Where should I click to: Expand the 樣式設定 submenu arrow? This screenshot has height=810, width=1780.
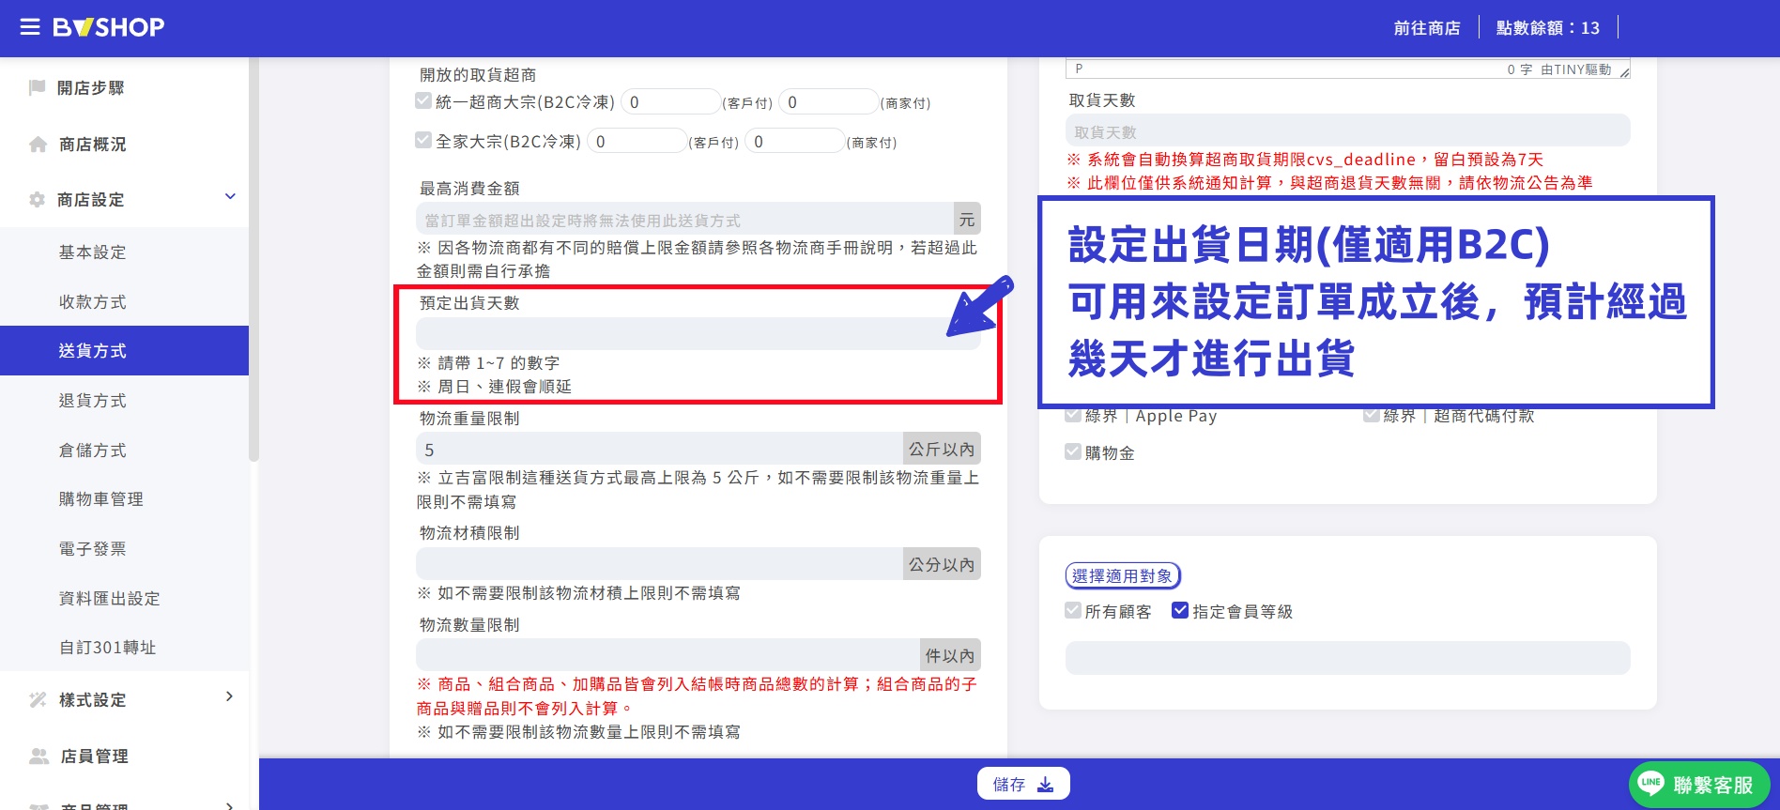(230, 697)
